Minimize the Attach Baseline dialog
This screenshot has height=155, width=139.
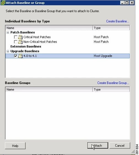pyautogui.click(x=122, y=3)
